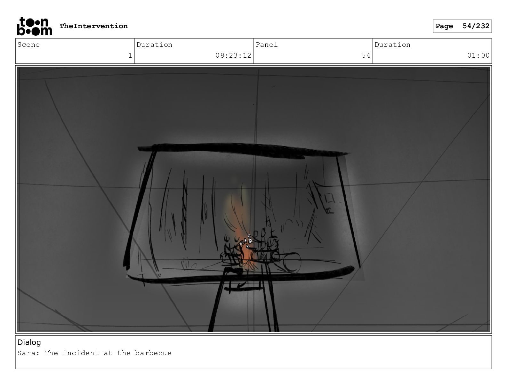507x392 pixels.
Task: Click the Dialog heading
Action: tap(29, 342)
